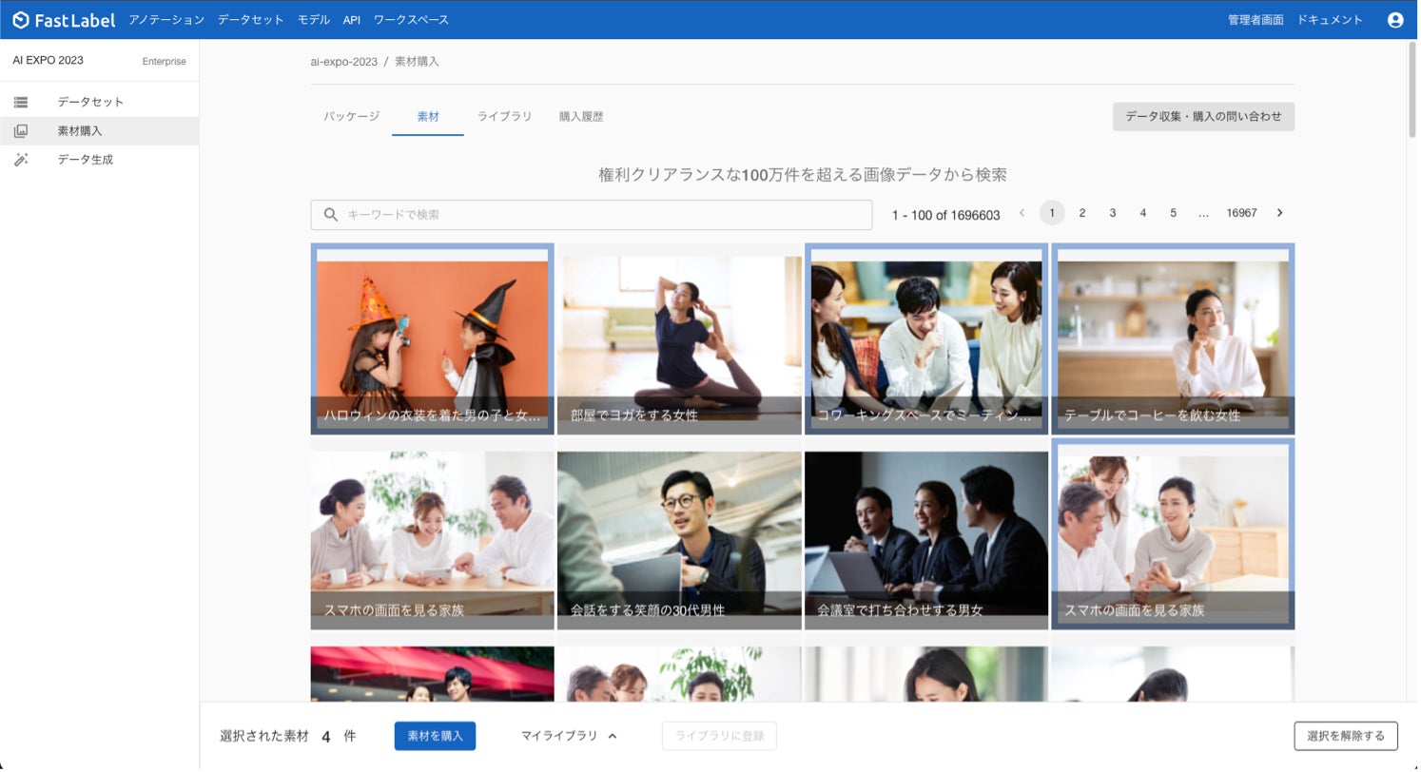Focus the キーワードで検索 search field
Image resolution: width=1421 pixels, height=772 pixels.
pyautogui.click(x=592, y=215)
